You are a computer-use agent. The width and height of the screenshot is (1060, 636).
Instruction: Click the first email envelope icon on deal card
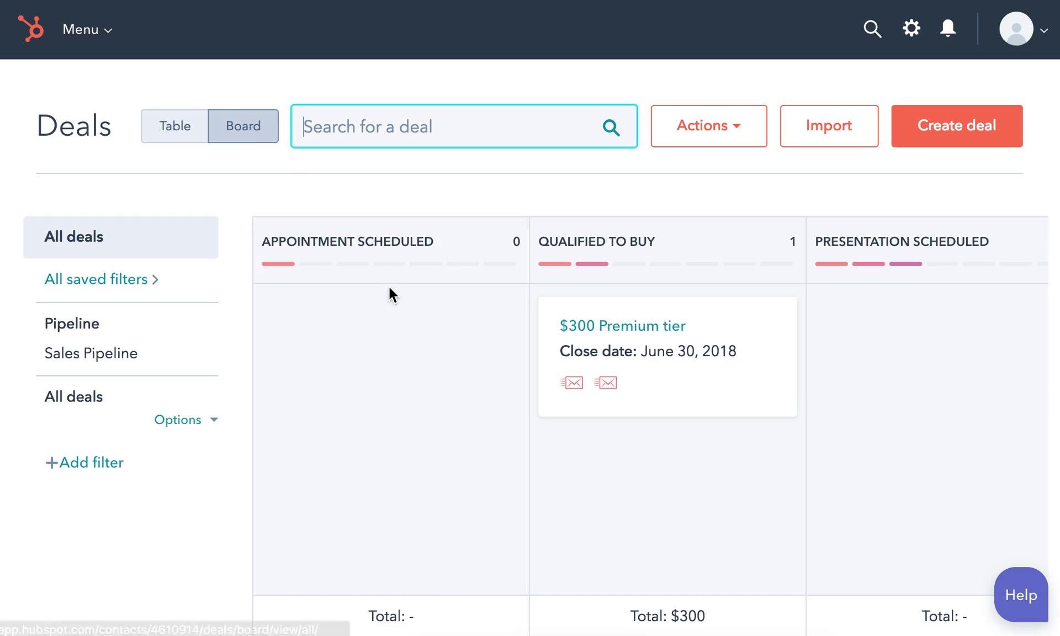tap(571, 383)
